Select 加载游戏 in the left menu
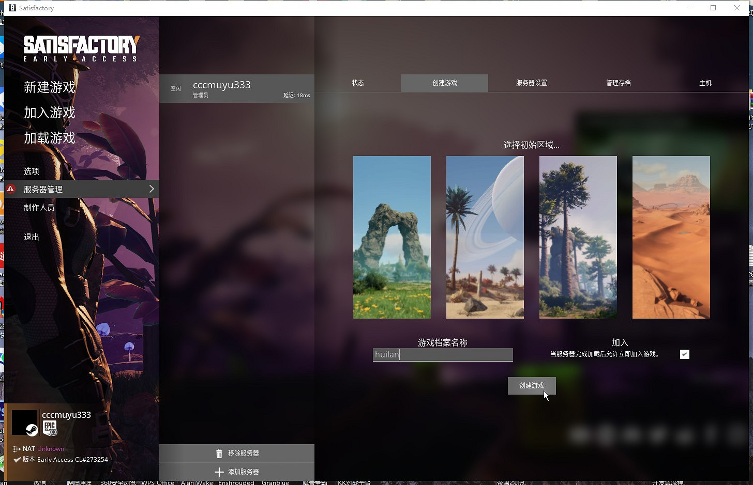753x485 pixels. [50, 138]
